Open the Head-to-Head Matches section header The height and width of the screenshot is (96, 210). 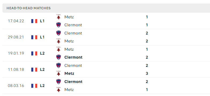(106, 8)
